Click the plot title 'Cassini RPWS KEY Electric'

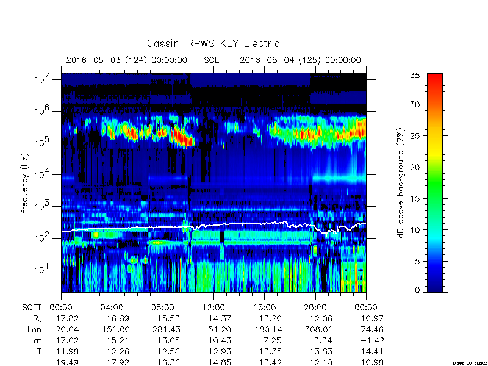tap(213, 43)
